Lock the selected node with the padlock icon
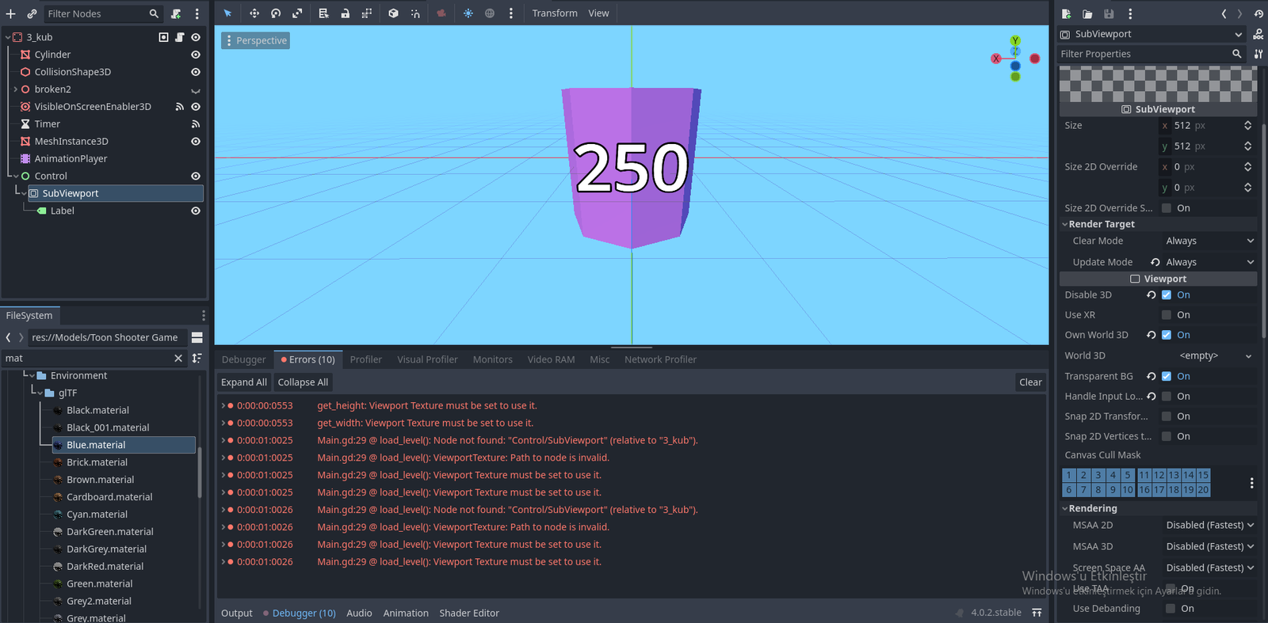 pyautogui.click(x=346, y=13)
